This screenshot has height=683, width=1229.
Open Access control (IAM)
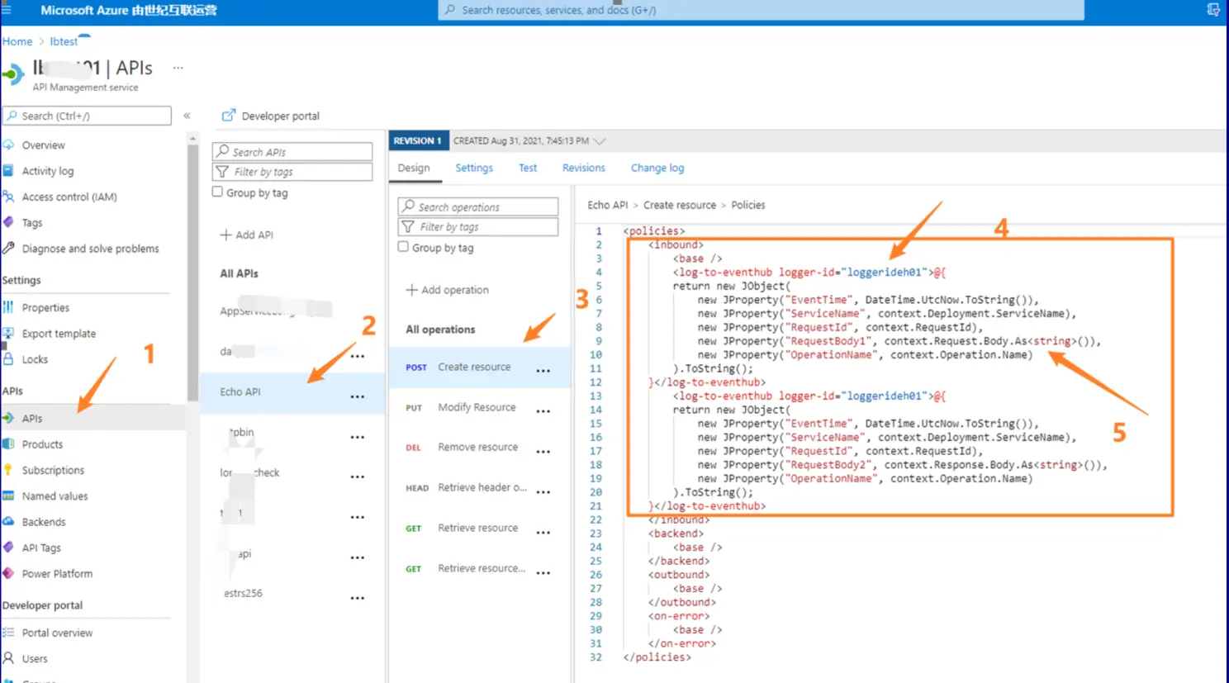pos(69,197)
